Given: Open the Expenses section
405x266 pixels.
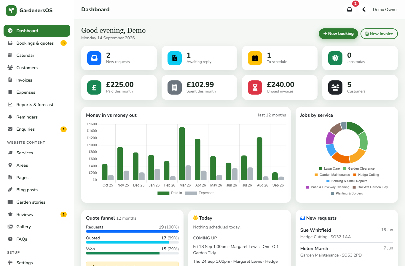Looking at the screenshot, I should pos(37,92).
